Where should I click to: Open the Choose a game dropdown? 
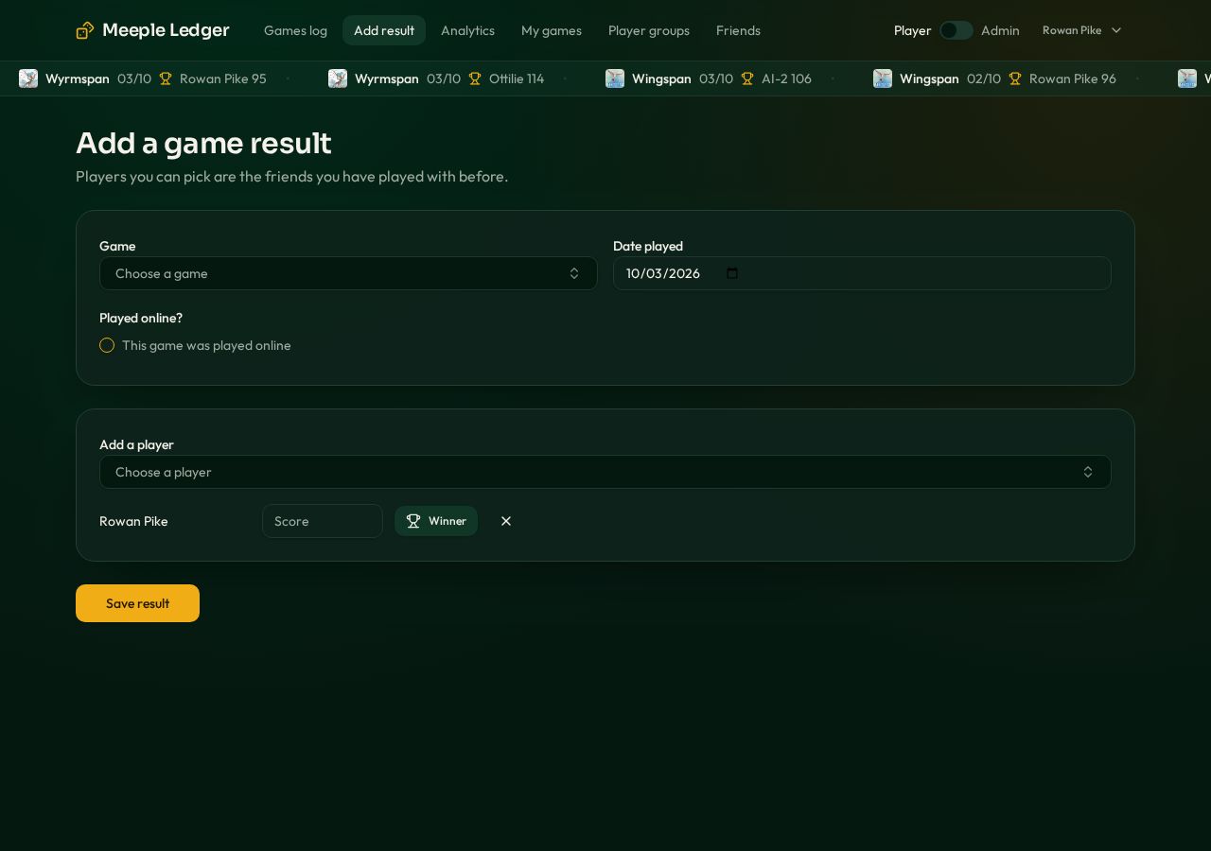pyautogui.click(x=348, y=273)
